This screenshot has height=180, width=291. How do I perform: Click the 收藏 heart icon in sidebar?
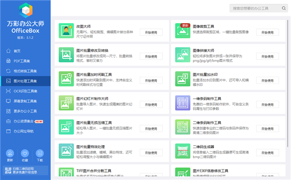tap(25, 153)
